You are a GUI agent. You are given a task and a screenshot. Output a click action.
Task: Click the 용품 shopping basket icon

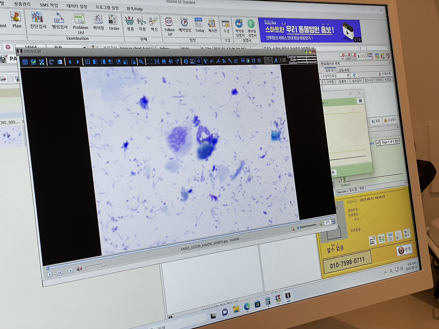(x=130, y=24)
